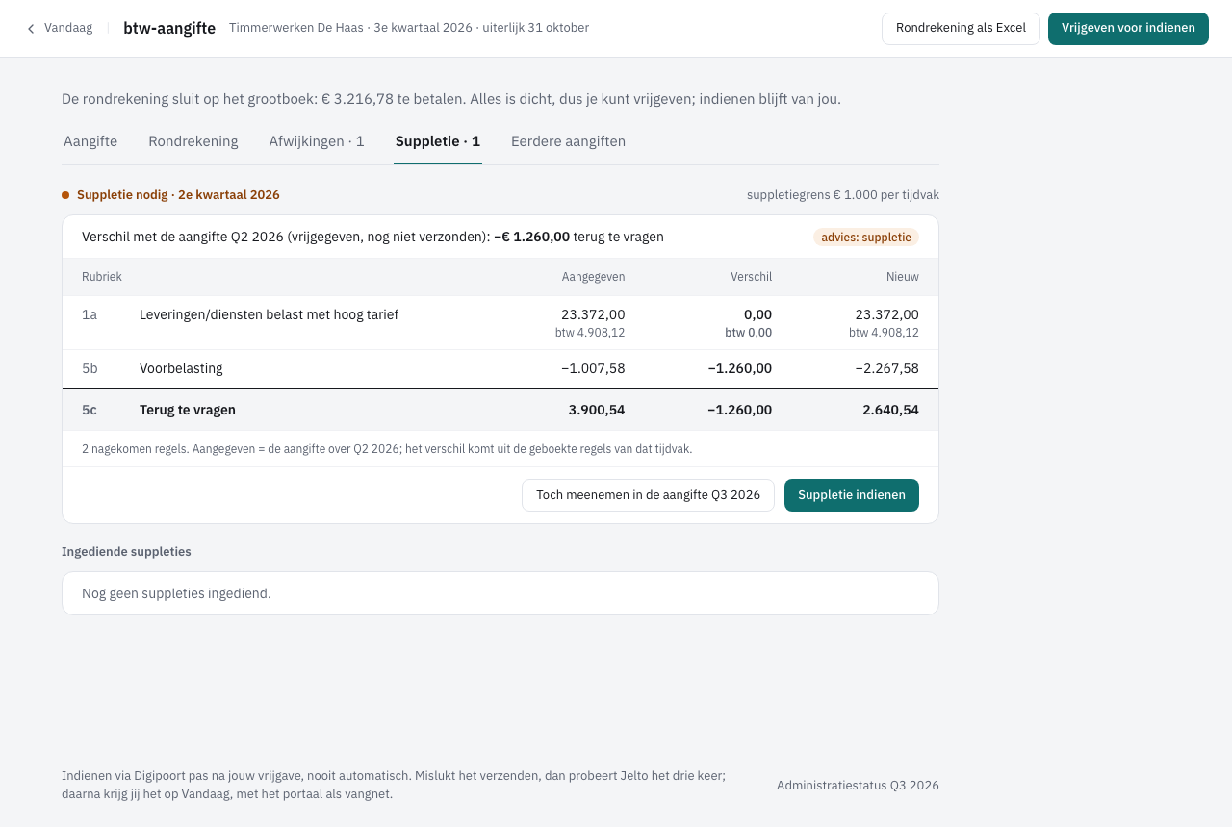Click the 'Ingediende suppleties' section heading
Screen dimensions: 1232x827
pos(126,552)
